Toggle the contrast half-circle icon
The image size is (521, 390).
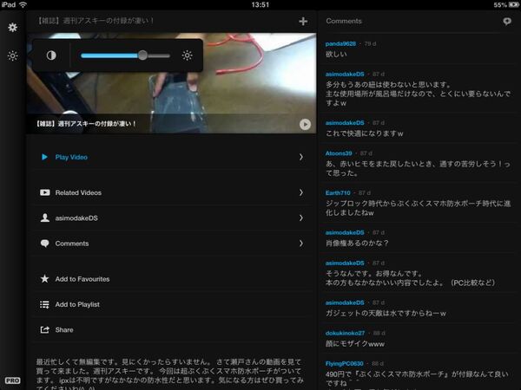click(51, 55)
